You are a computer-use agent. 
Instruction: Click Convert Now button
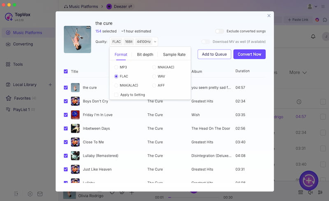pos(250,54)
